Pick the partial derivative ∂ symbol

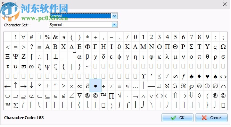pyautogui.click(x=88, y=86)
